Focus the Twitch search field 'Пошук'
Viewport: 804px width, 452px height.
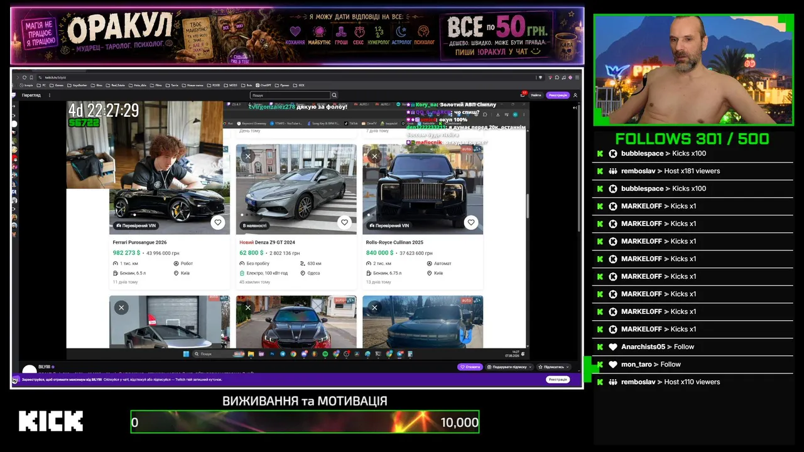pyautogui.click(x=290, y=95)
